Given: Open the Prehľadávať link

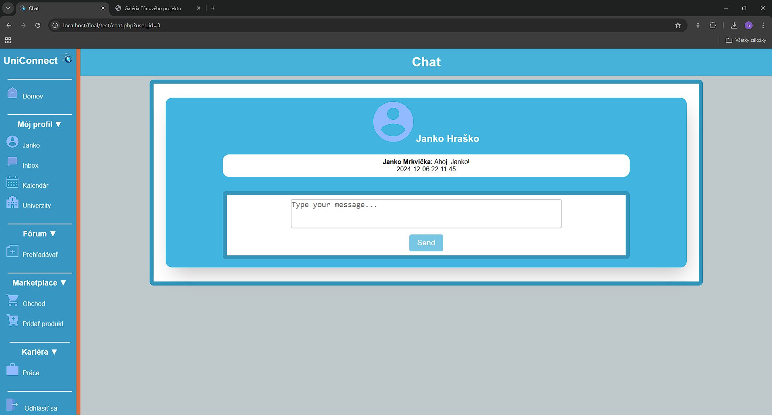Looking at the screenshot, I should tap(40, 255).
